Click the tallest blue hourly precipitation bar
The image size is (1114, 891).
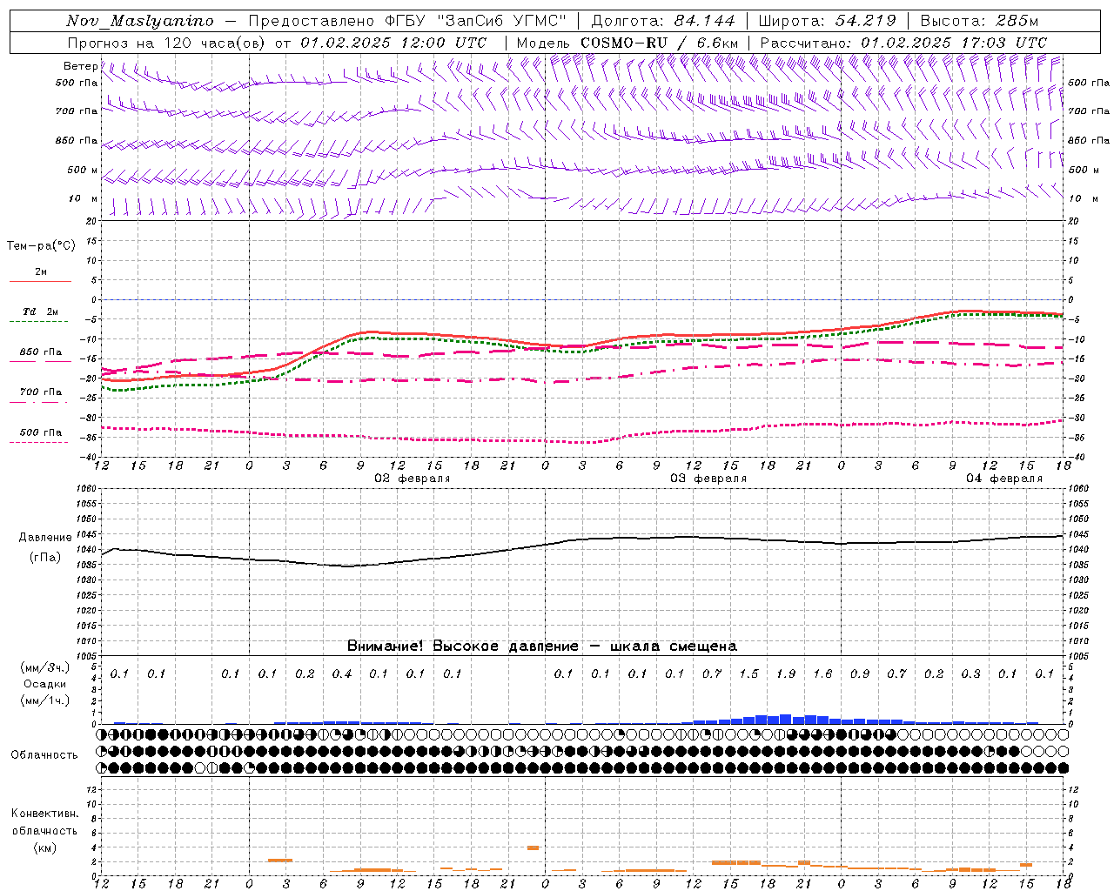pyautogui.click(x=786, y=719)
